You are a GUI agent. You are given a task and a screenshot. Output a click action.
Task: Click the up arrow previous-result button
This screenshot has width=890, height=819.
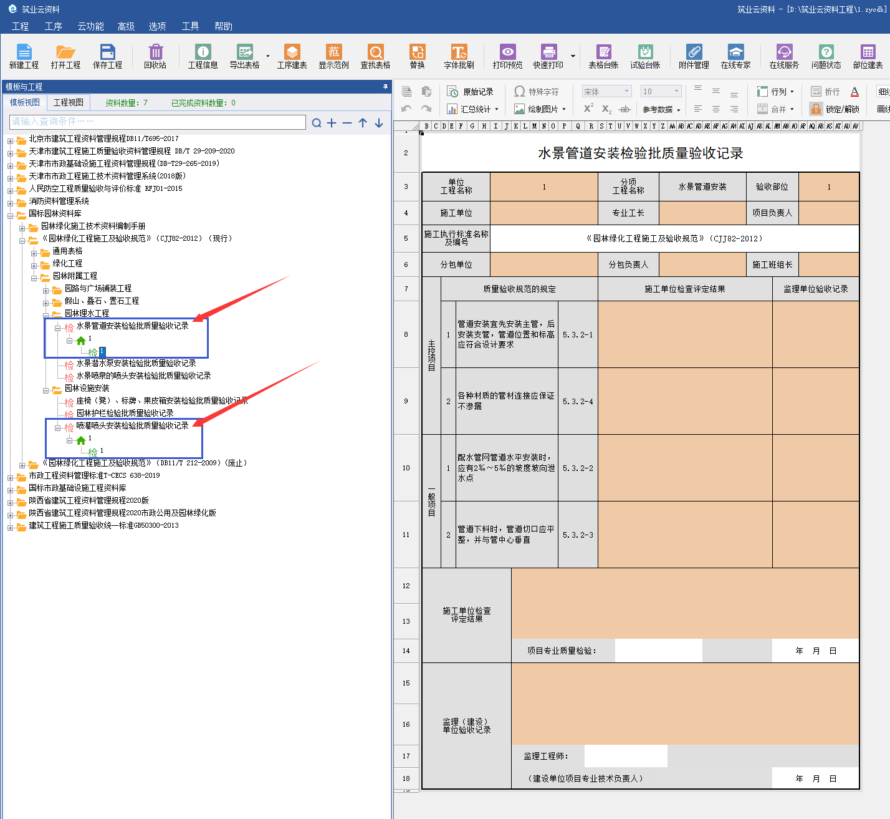tap(363, 123)
